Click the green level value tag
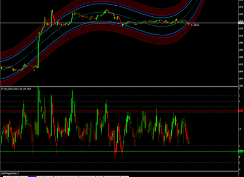The width and height of the screenshot is (244, 177). (241, 151)
